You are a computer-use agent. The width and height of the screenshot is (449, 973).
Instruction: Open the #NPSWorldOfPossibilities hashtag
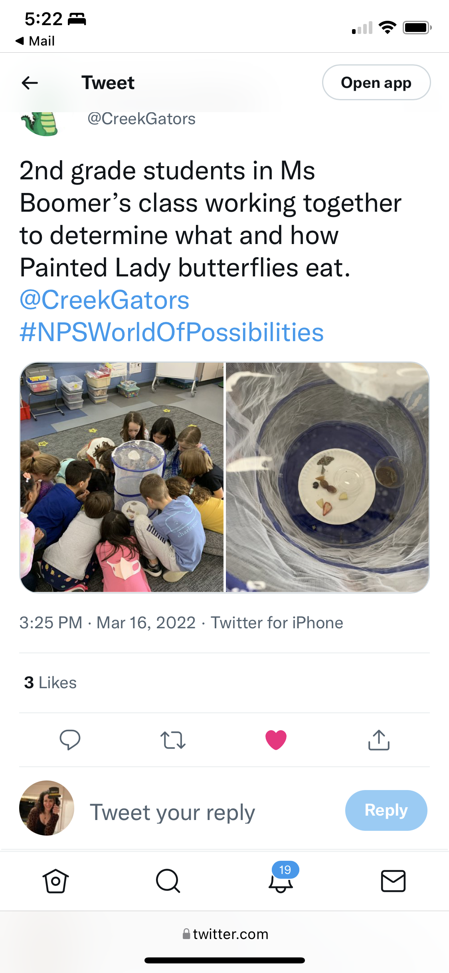click(x=172, y=332)
